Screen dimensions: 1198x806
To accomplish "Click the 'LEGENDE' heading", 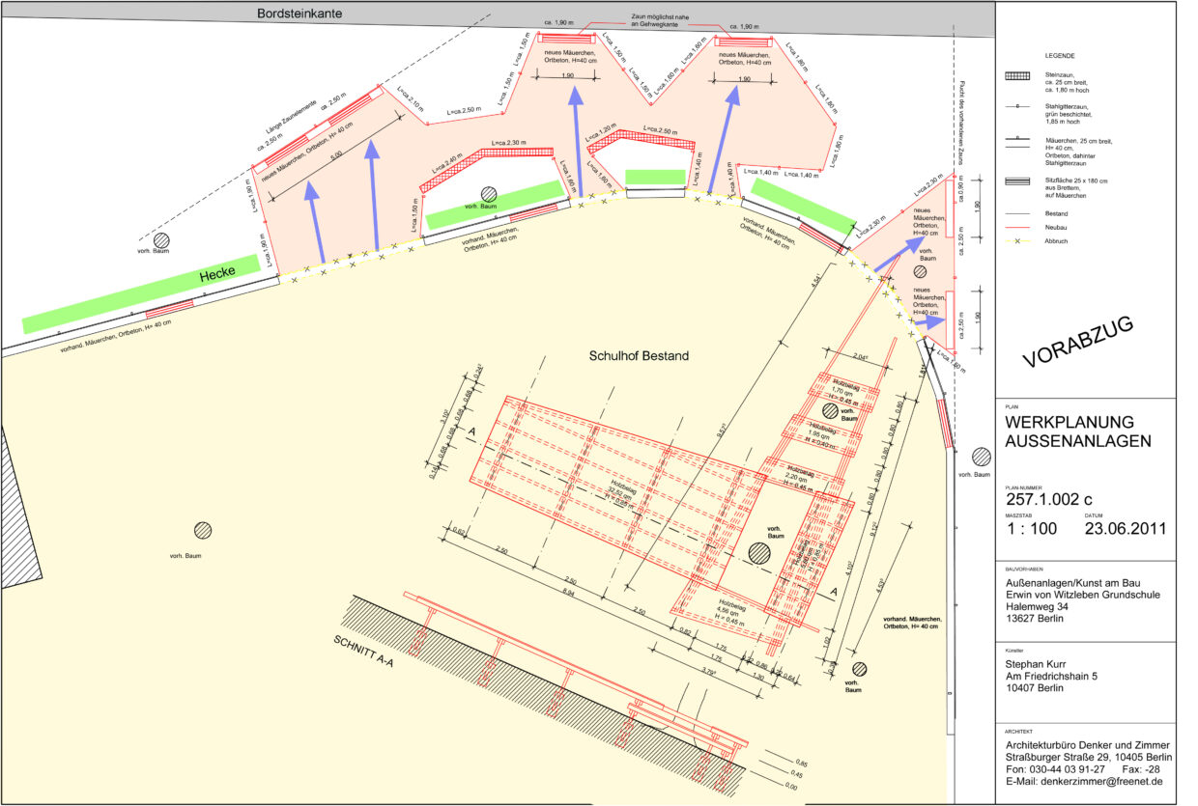I will [1060, 56].
